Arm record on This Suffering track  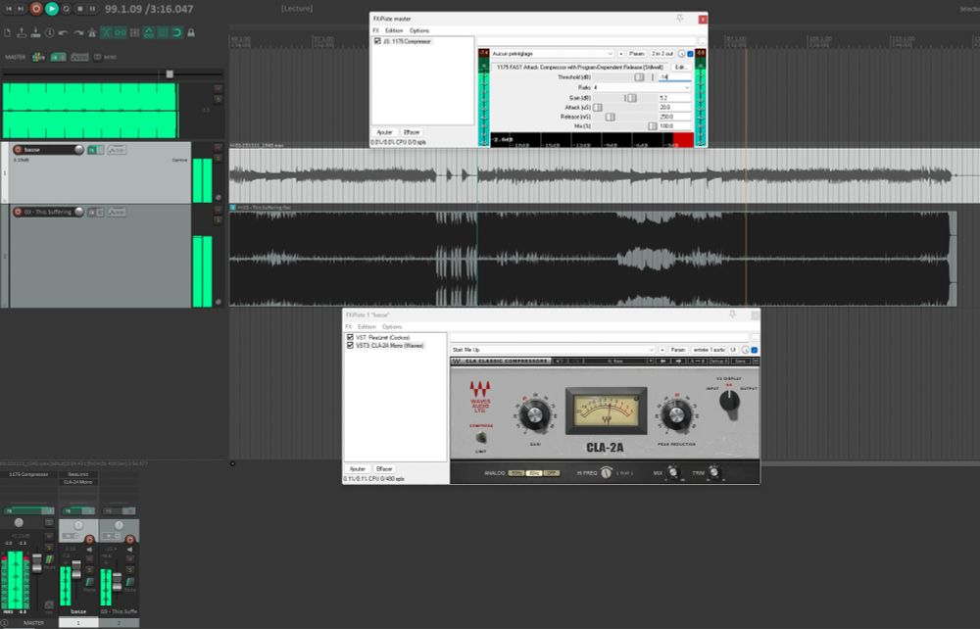point(18,212)
